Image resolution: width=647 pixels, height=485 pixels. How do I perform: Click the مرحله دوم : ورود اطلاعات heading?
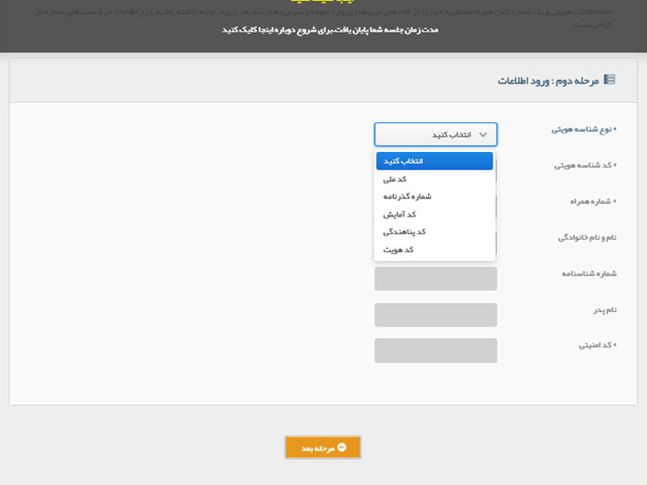point(548,80)
